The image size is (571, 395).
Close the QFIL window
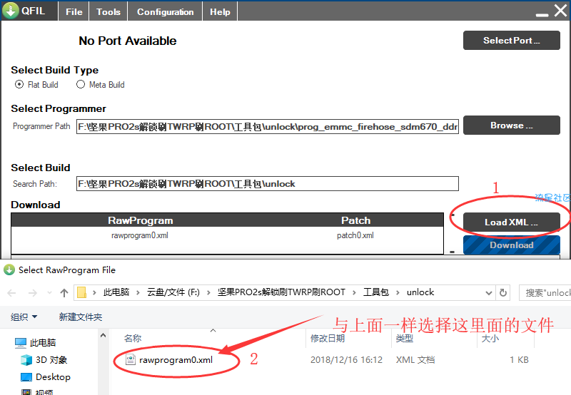click(x=561, y=11)
